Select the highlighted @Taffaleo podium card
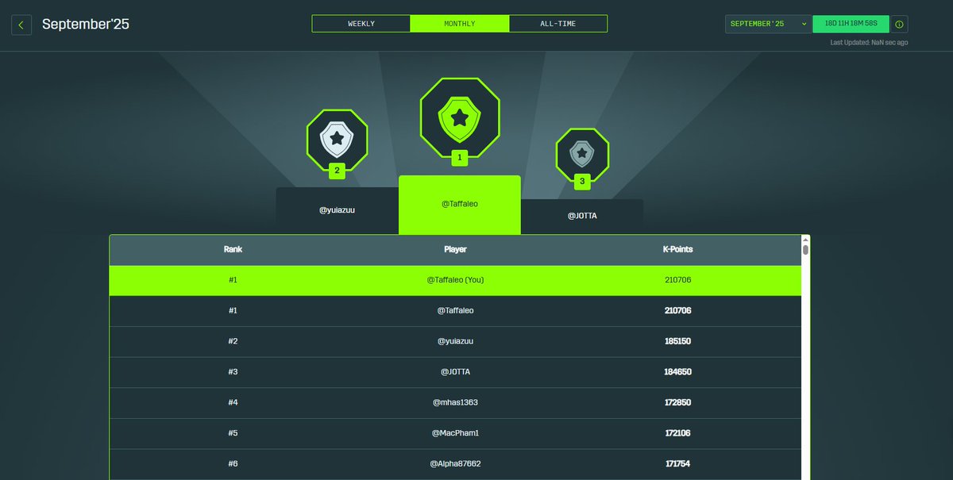Screen dimensions: 953x480 pos(459,205)
